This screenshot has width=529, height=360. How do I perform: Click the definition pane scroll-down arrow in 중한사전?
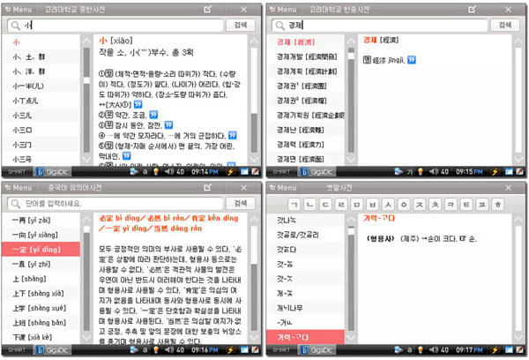(x=254, y=160)
